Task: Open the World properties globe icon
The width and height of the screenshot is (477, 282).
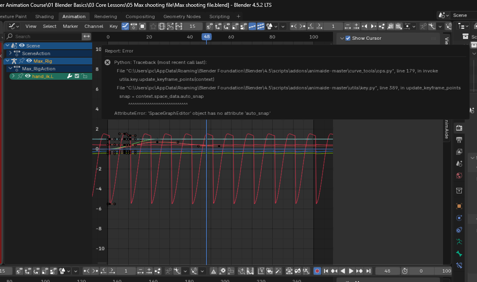Action: [459, 176]
